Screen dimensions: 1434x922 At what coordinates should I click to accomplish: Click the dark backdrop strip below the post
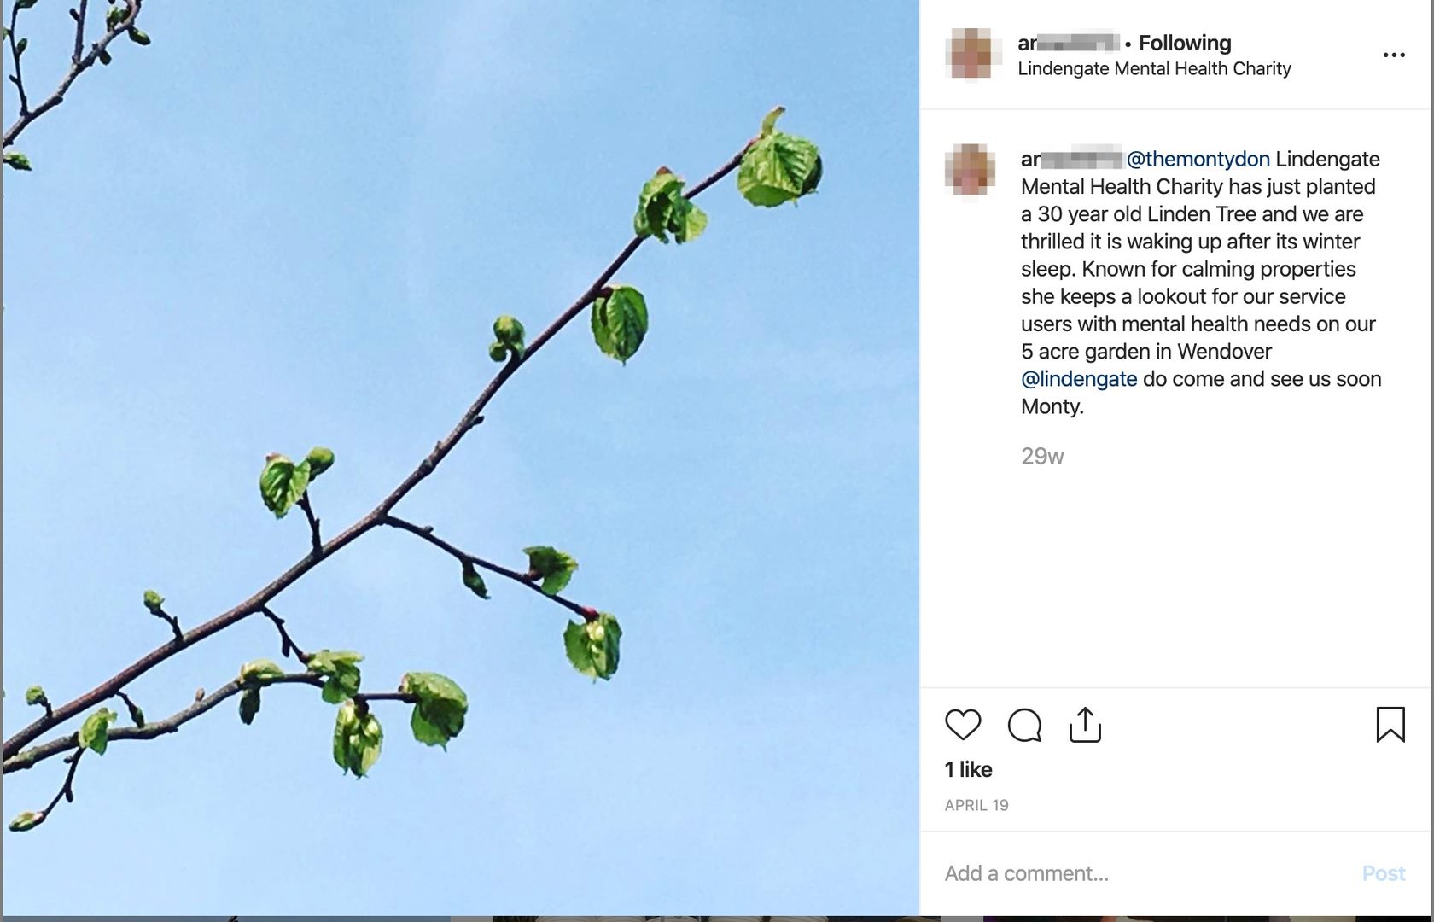click(x=717, y=919)
